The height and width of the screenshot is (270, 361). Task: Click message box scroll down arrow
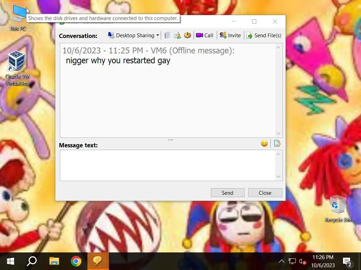tap(279, 176)
